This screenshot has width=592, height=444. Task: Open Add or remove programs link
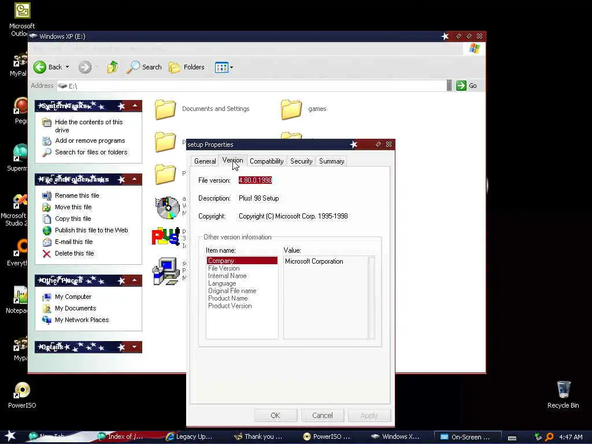click(x=90, y=141)
